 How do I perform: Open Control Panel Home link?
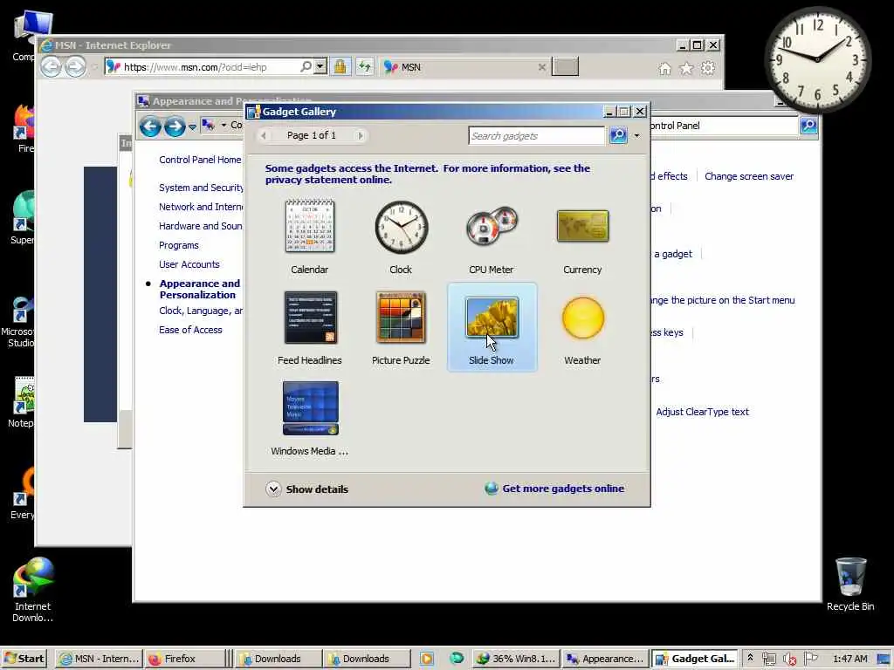[x=200, y=160]
